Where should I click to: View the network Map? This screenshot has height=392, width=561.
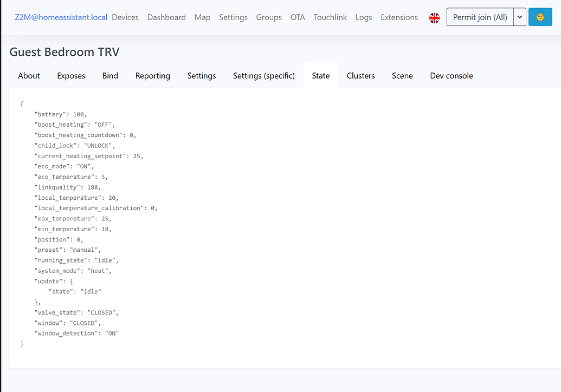click(x=202, y=17)
